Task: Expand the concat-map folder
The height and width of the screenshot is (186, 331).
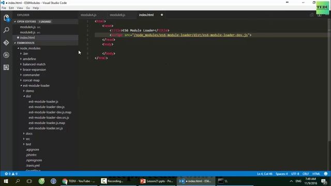Action: [x=31, y=80]
